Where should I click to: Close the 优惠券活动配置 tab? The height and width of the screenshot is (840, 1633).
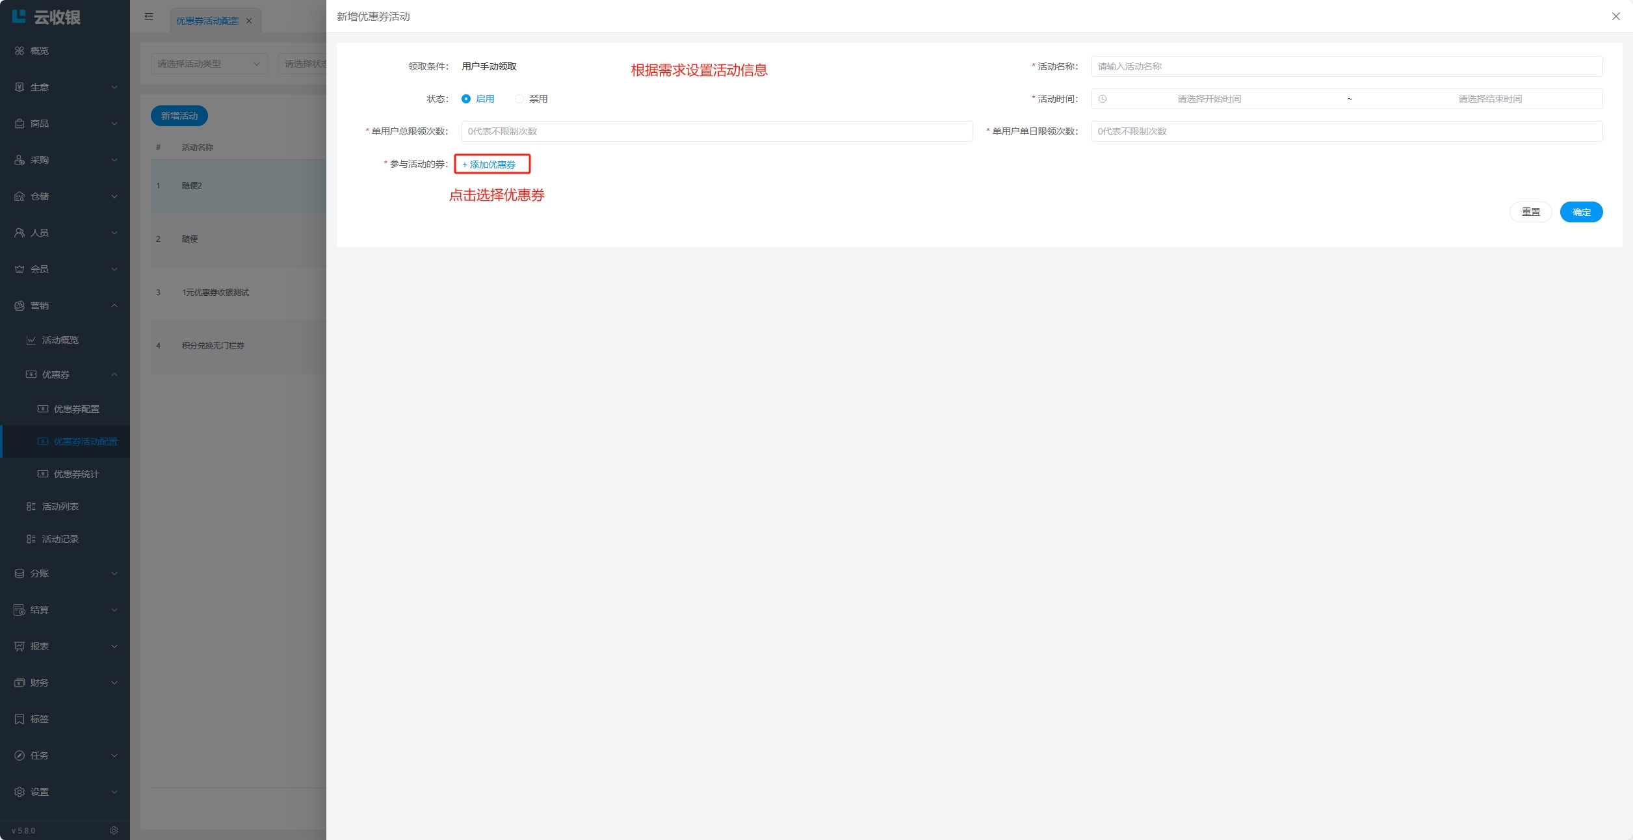coord(249,21)
